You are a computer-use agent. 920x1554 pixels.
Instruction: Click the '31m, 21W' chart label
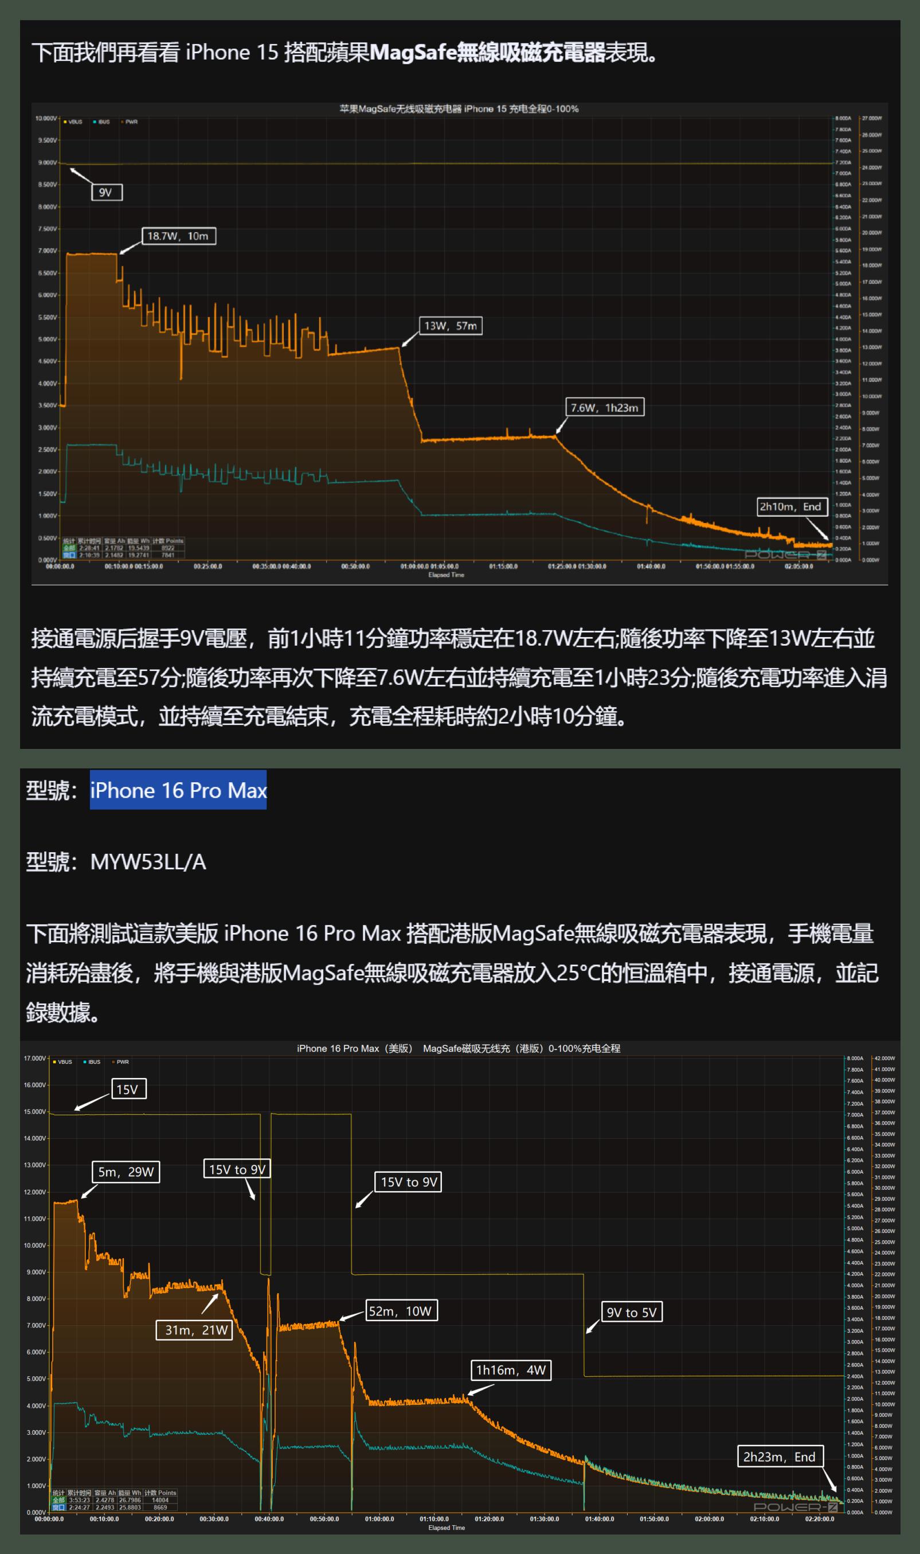point(194,1330)
